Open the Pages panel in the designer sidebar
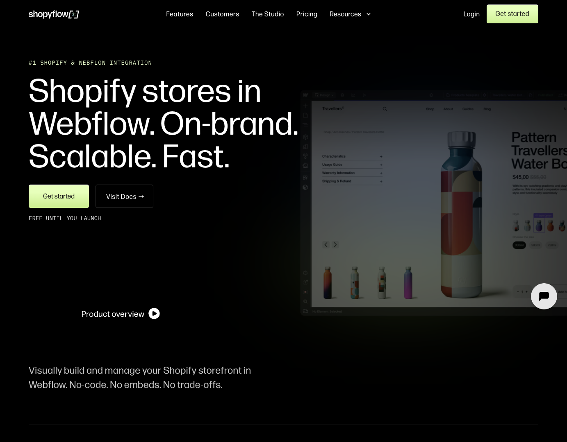Screen dimensions: 567x442 coord(305,115)
